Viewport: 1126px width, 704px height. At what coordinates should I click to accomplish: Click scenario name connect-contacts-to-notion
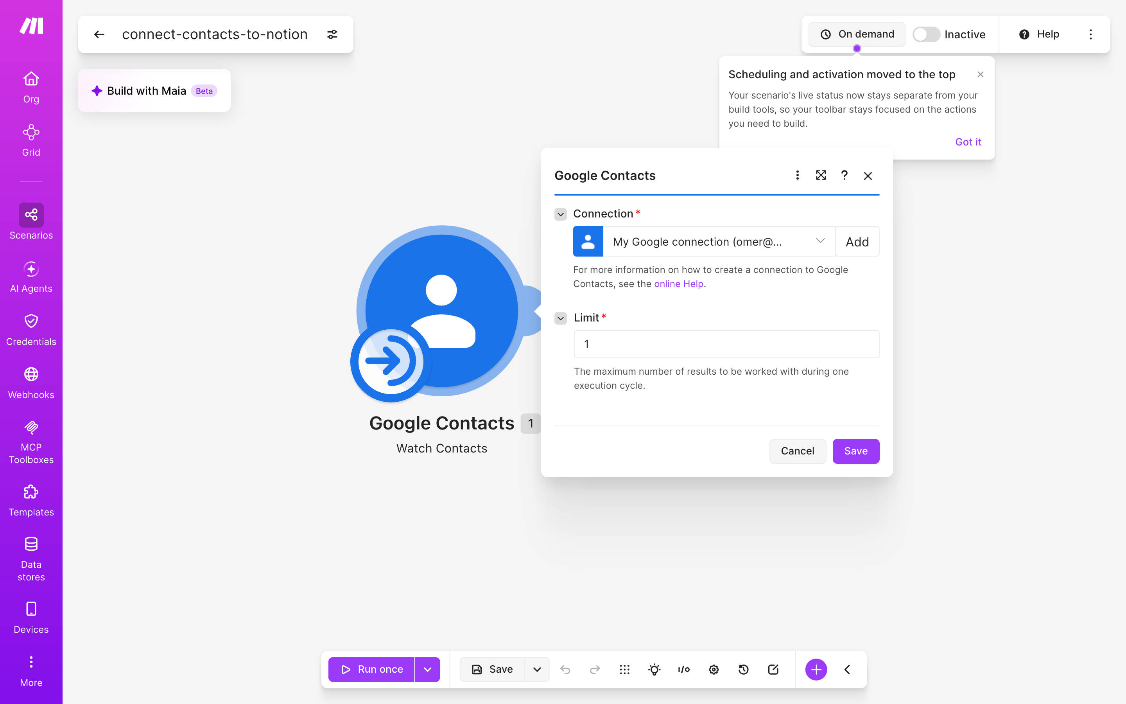215,34
